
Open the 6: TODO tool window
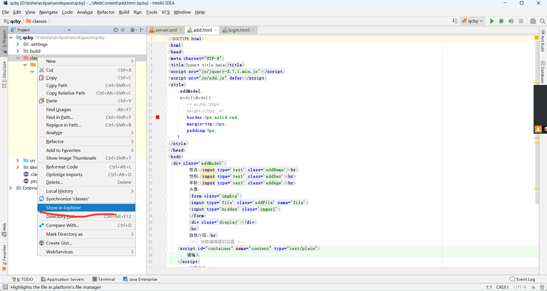22,279
